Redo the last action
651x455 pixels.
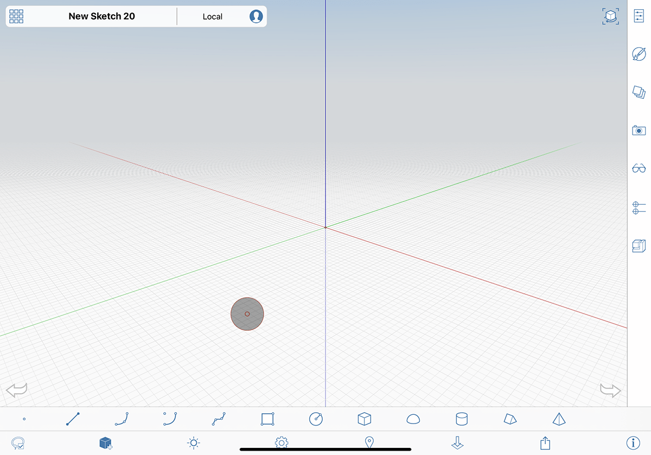point(610,390)
